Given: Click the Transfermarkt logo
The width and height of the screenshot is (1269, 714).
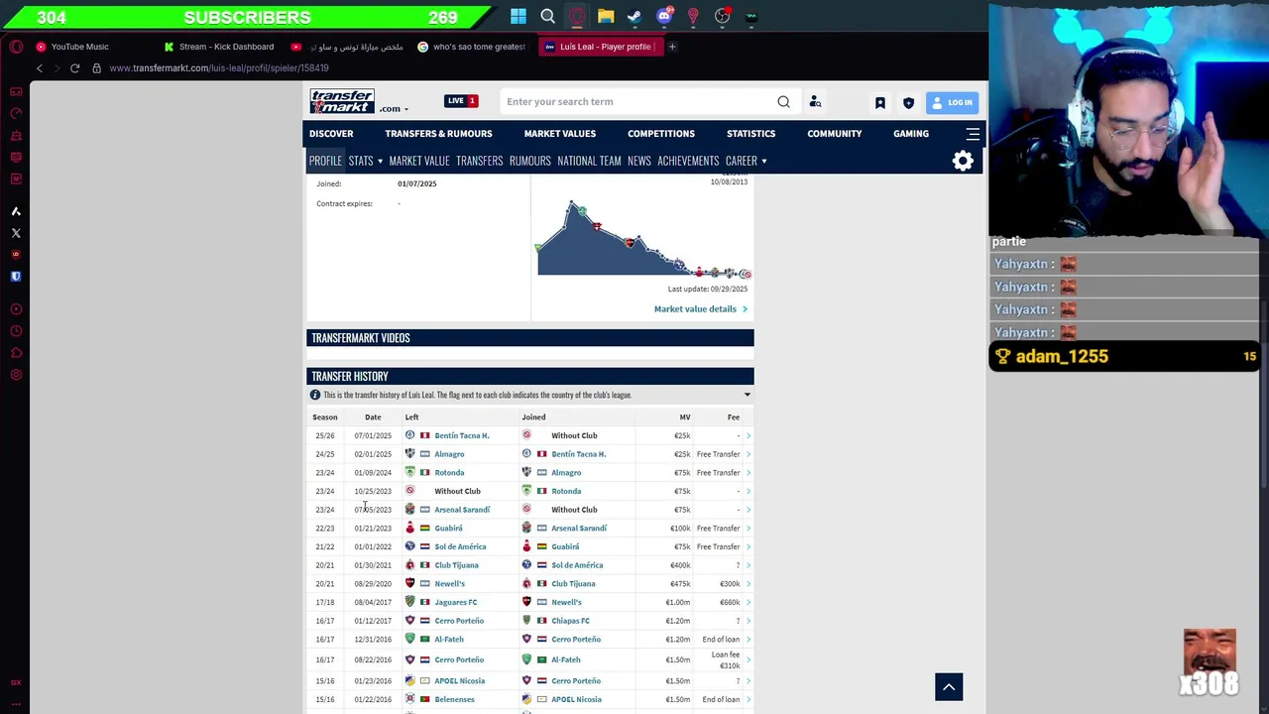Looking at the screenshot, I should pos(342,101).
